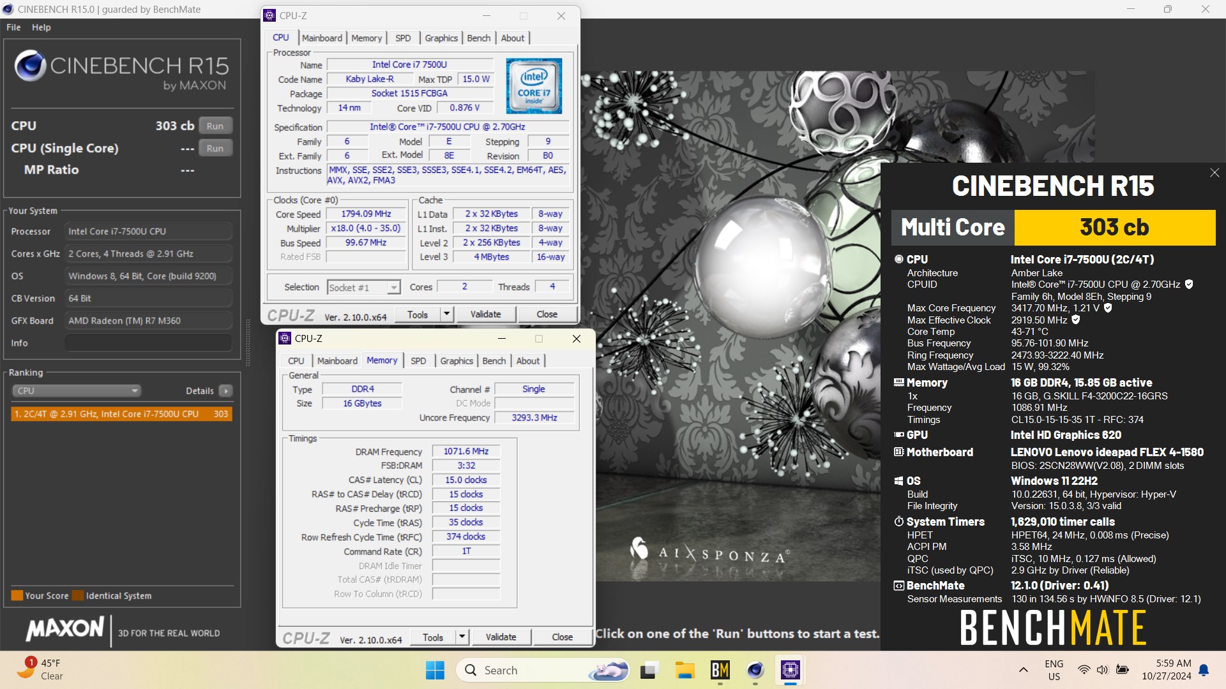Open Wi-Fi network settings in tray
1226x689 pixels.
(x=1084, y=670)
